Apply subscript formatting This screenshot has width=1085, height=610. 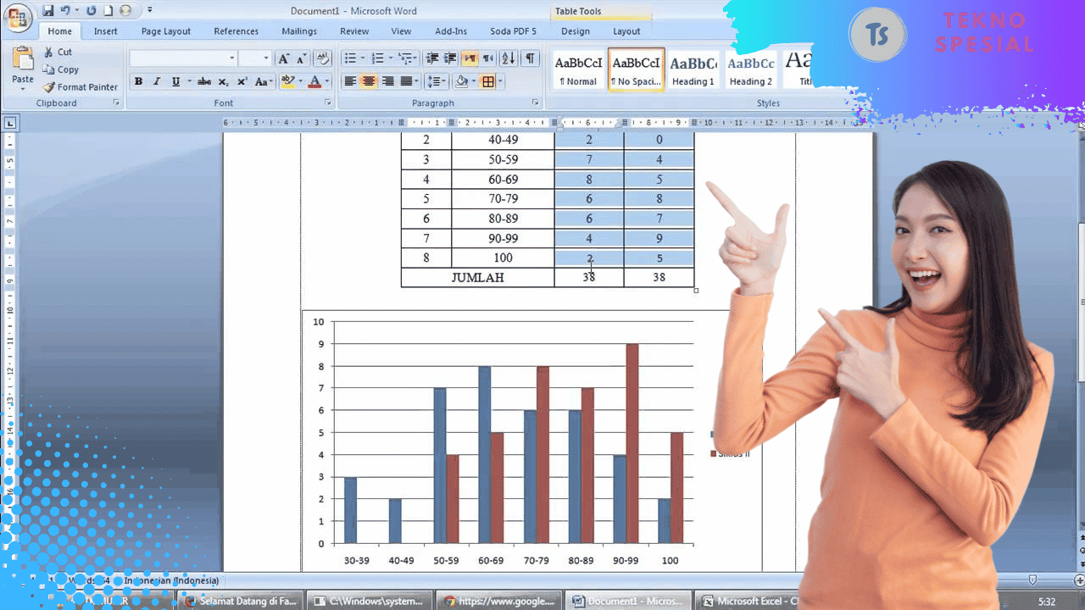pos(223,81)
